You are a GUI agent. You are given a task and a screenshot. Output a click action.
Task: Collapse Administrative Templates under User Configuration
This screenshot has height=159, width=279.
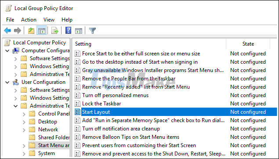(x=16, y=106)
